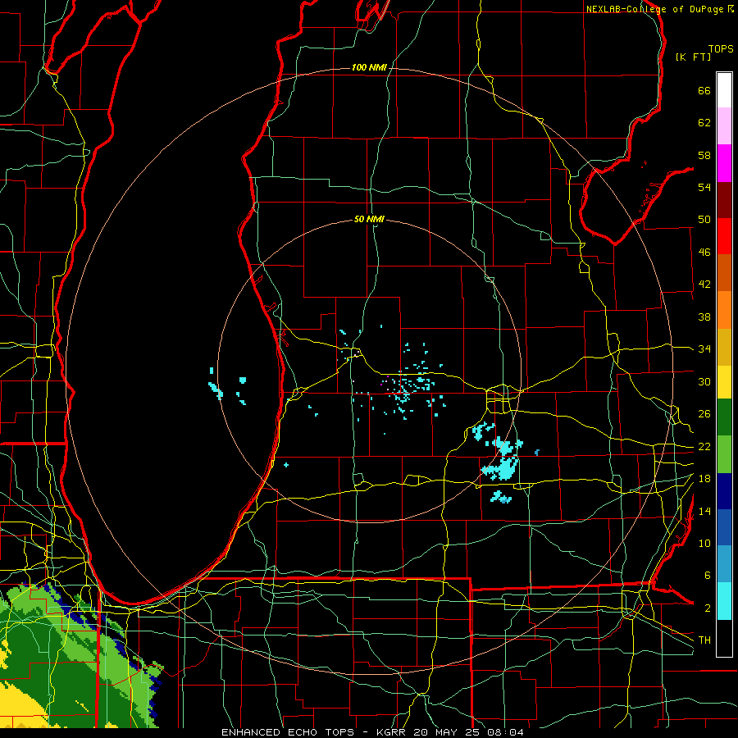
Task: Click the '100 NMI' range ring label
Action: pyautogui.click(x=369, y=68)
